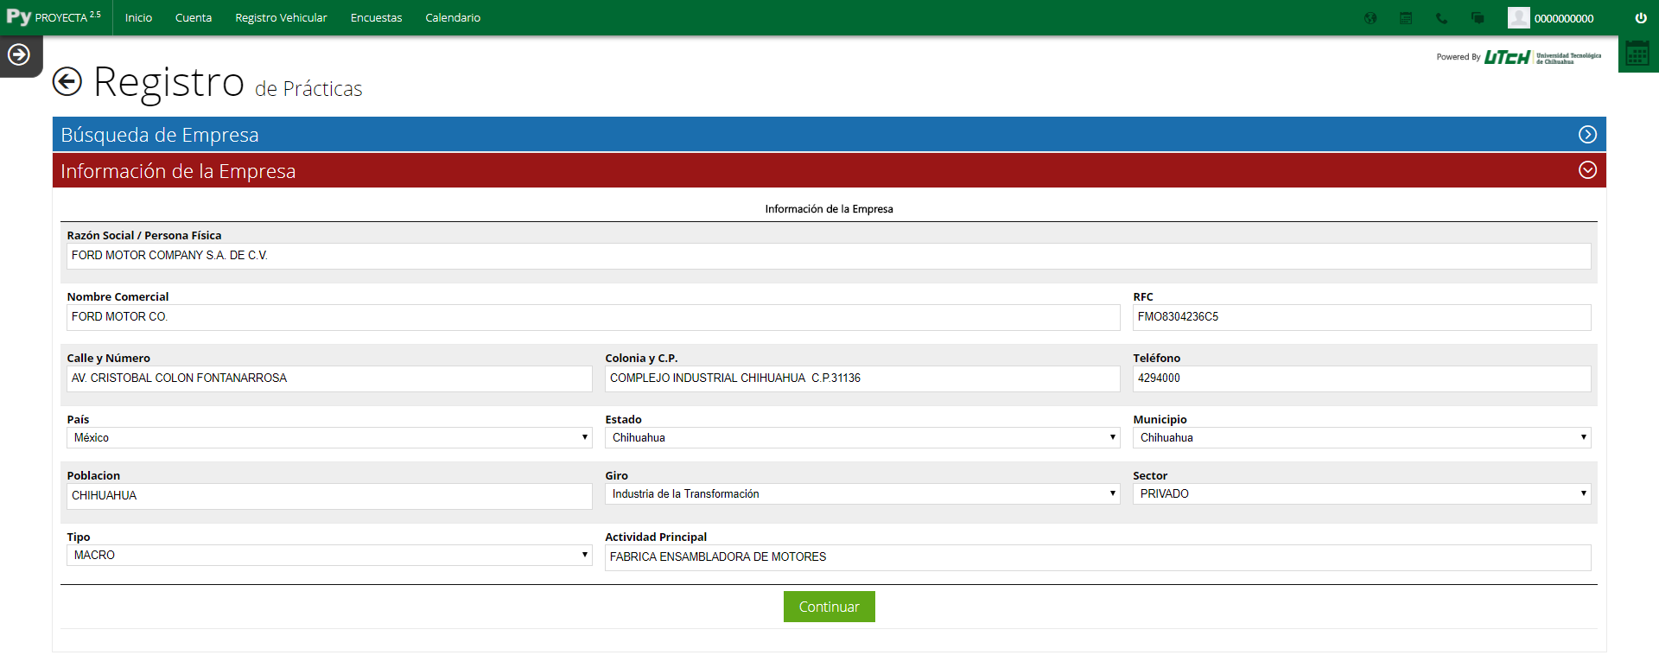Click the Poblacion input field
This screenshot has width=1659, height=655.
pos(329,496)
